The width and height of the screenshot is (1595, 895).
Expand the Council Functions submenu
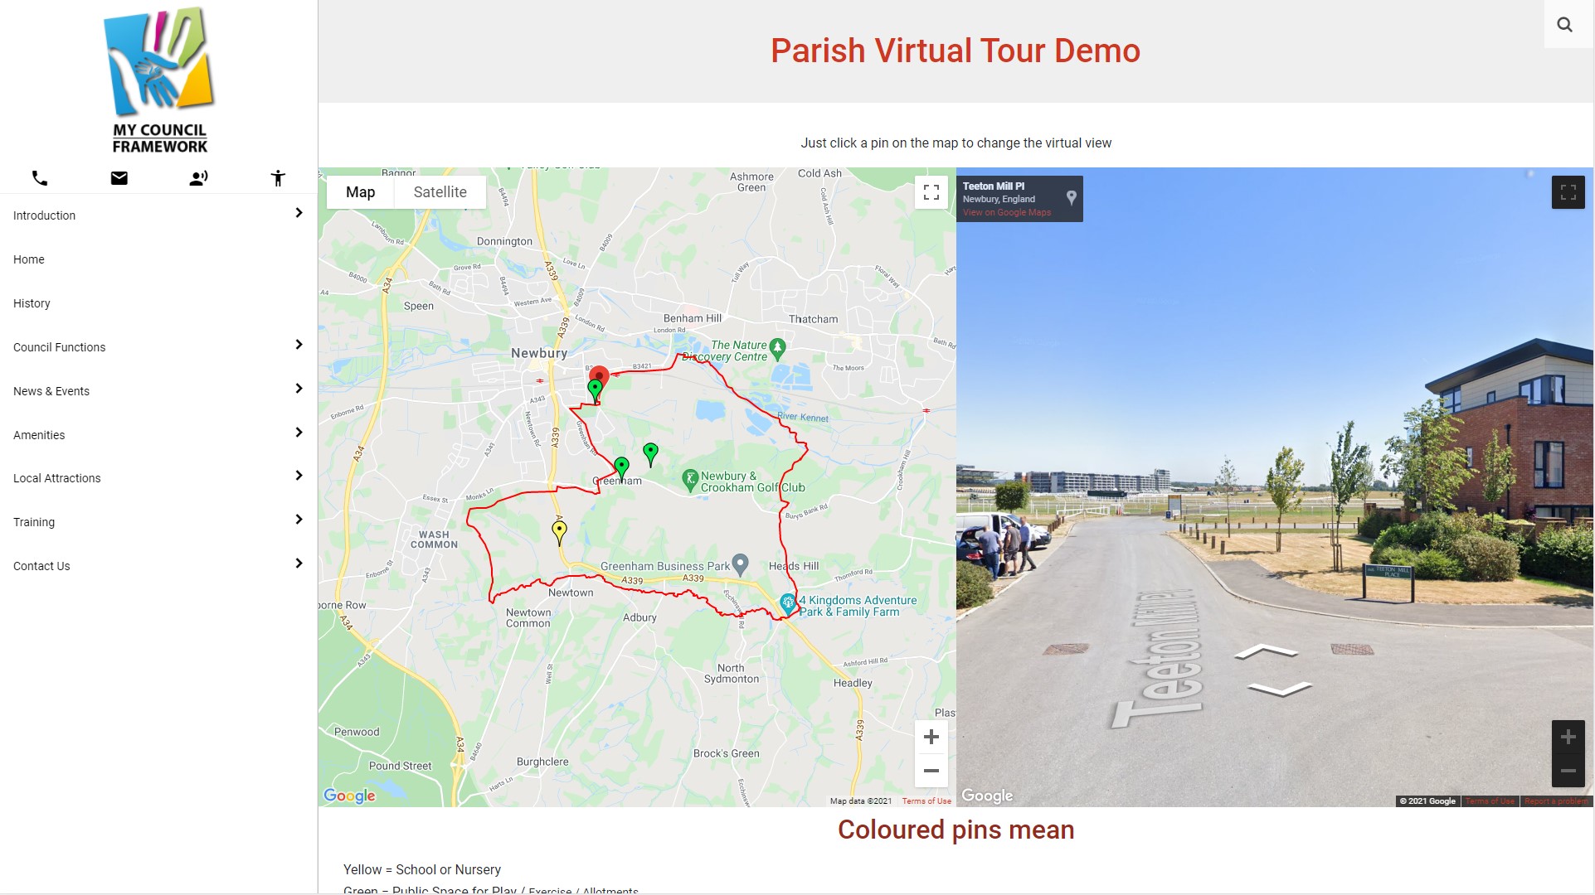click(x=299, y=345)
